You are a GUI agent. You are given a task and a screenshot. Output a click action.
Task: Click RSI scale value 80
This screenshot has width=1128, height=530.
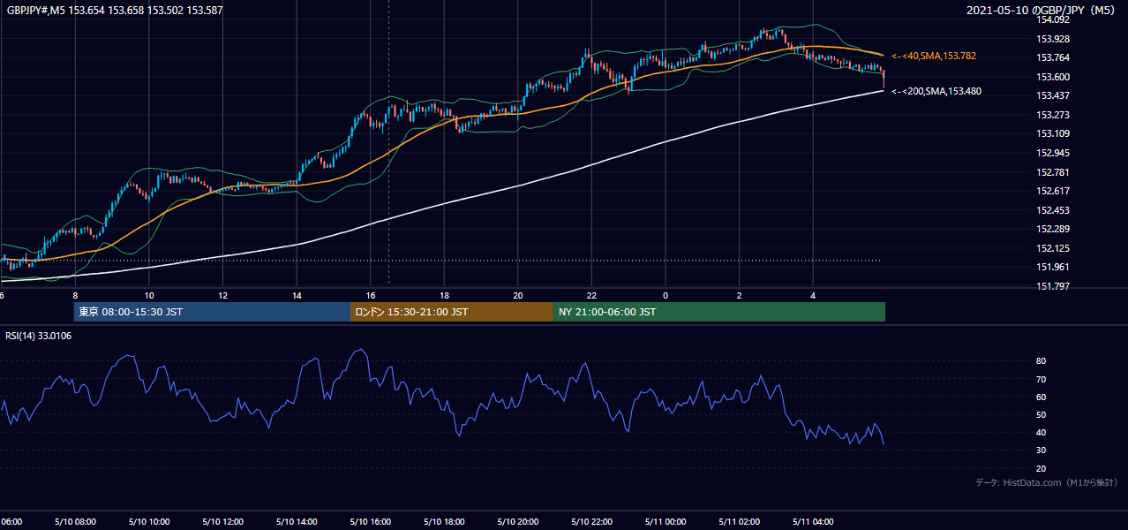(x=1042, y=361)
